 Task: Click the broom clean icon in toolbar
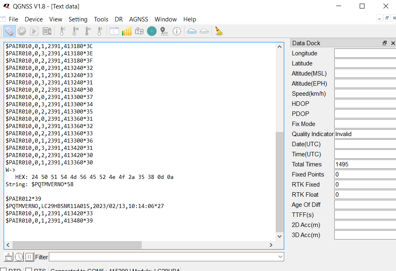[219, 31]
